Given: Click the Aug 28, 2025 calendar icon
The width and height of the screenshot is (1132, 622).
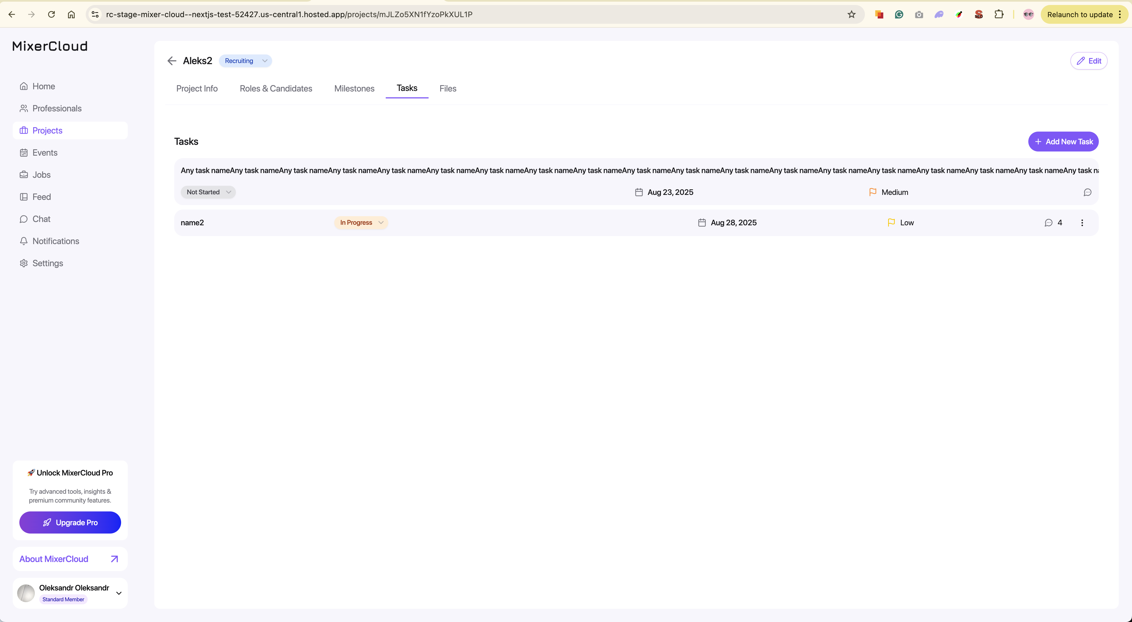Looking at the screenshot, I should pyautogui.click(x=702, y=223).
